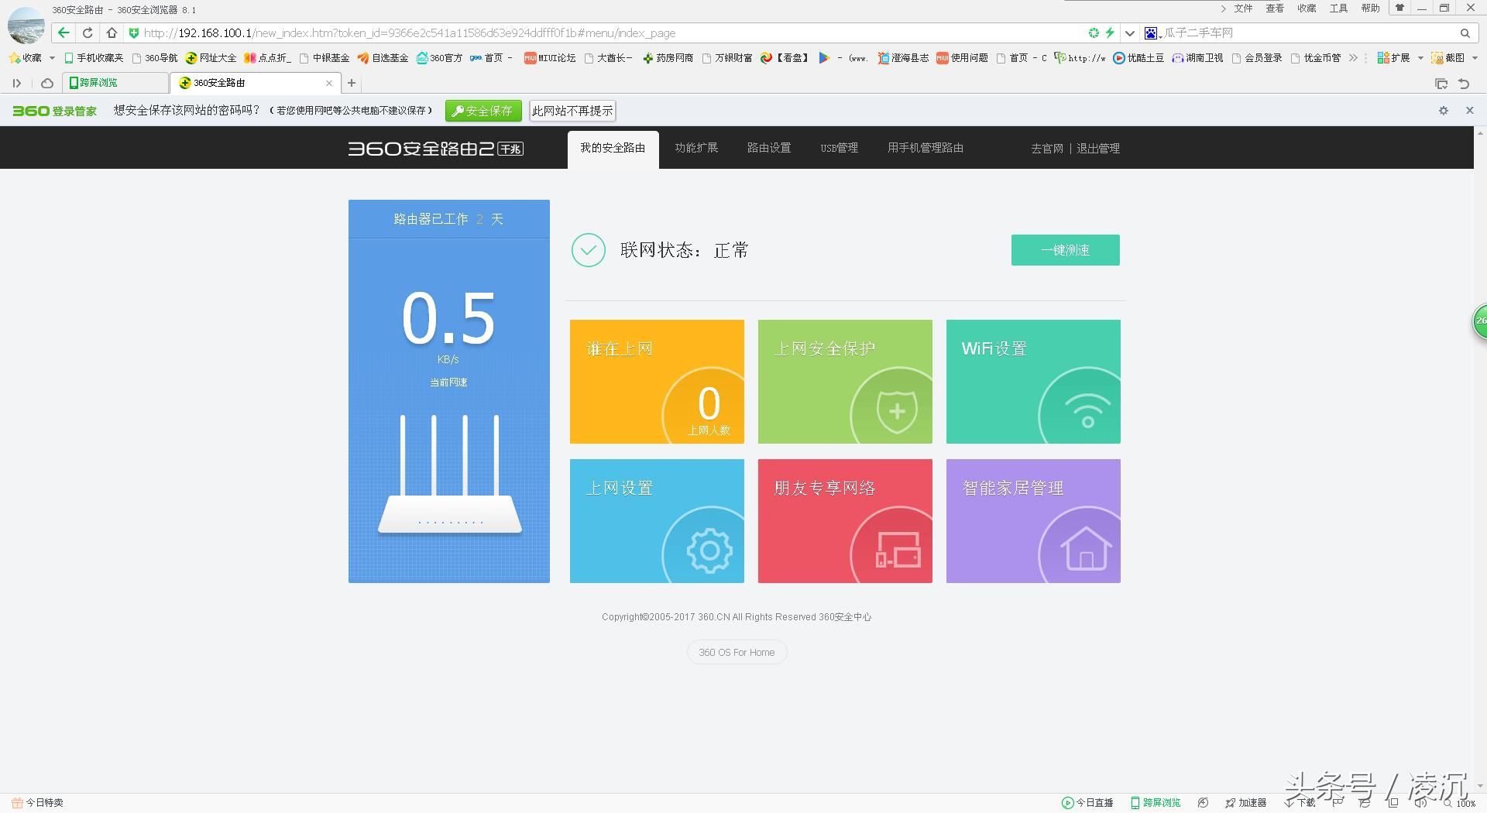Expand the address bar history dropdown
1487x813 pixels.
click(1129, 33)
